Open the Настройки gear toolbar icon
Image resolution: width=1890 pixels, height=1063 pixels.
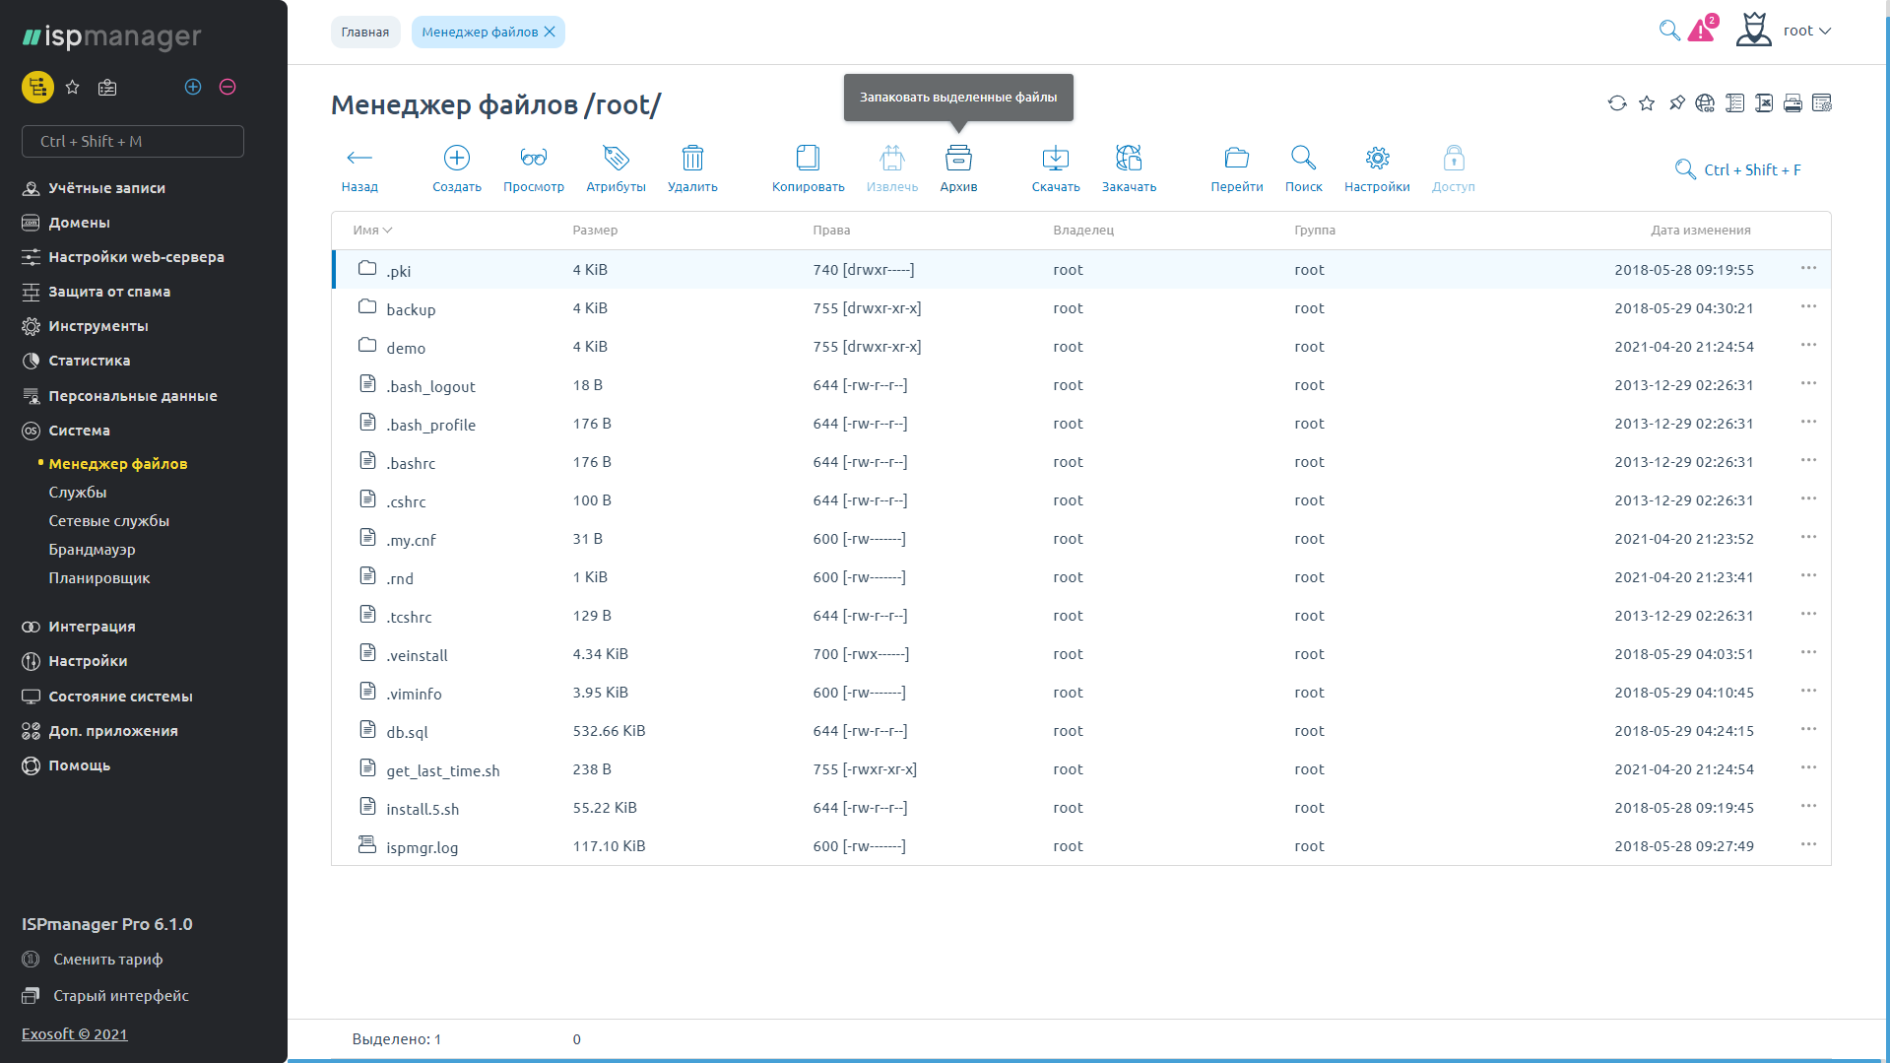tap(1377, 158)
